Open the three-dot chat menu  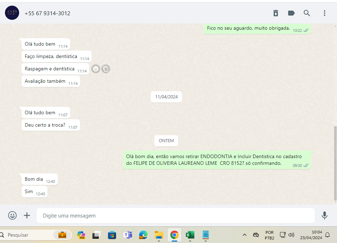pyautogui.click(x=325, y=13)
